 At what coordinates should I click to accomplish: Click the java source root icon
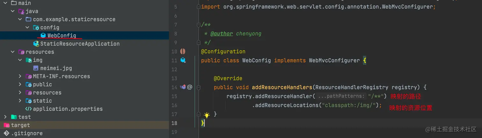pyautogui.click(x=21, y=11)
